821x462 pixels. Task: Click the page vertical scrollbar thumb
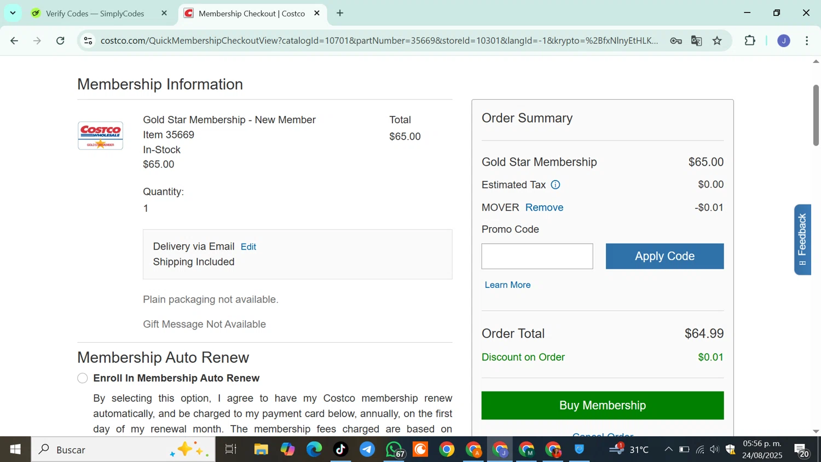[816, 115]
